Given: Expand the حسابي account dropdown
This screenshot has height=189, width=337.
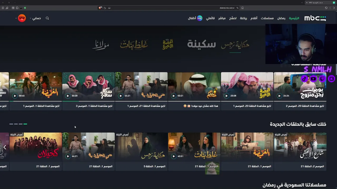Looking at the screenshot, I should point(35,18).
